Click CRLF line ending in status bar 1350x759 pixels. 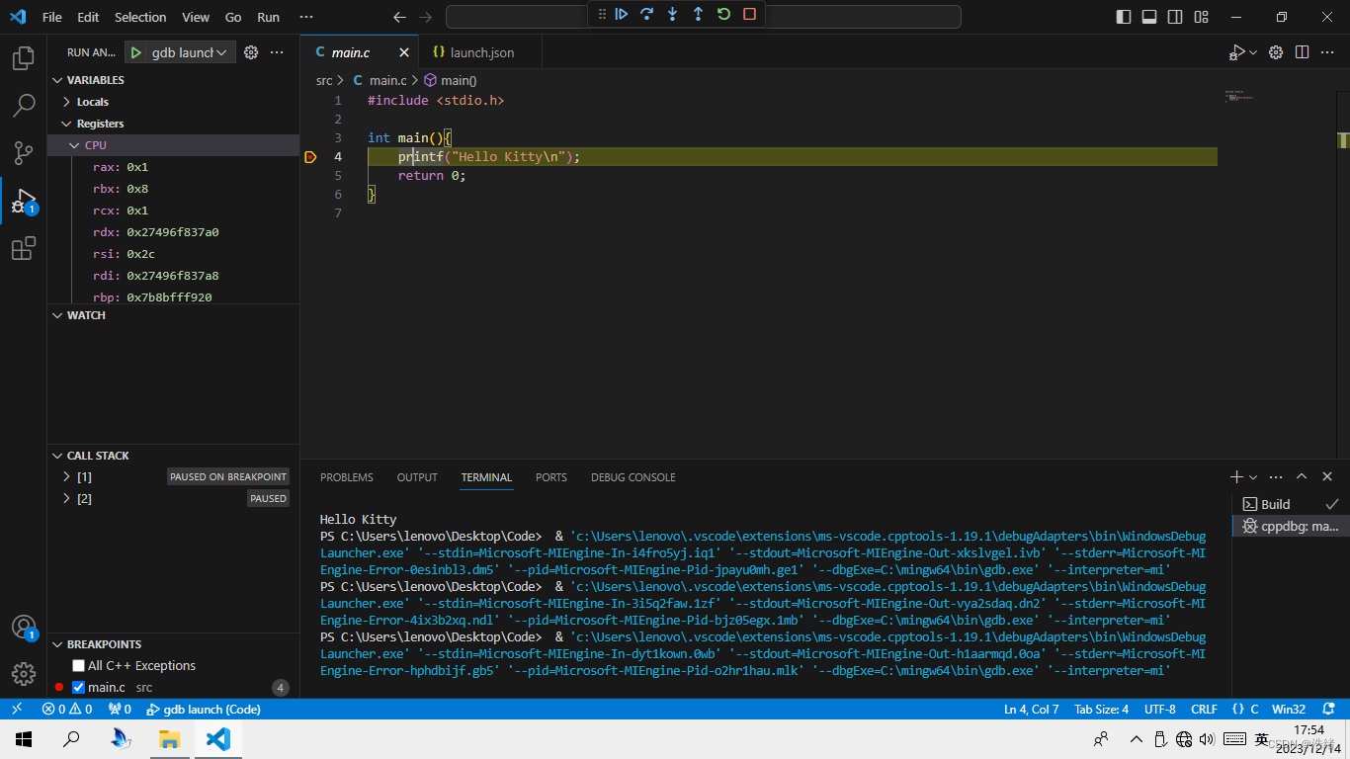pyautogui.click(x=1204, y=710)
